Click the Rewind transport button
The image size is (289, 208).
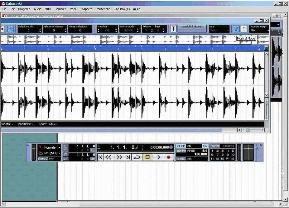[108, 157]
